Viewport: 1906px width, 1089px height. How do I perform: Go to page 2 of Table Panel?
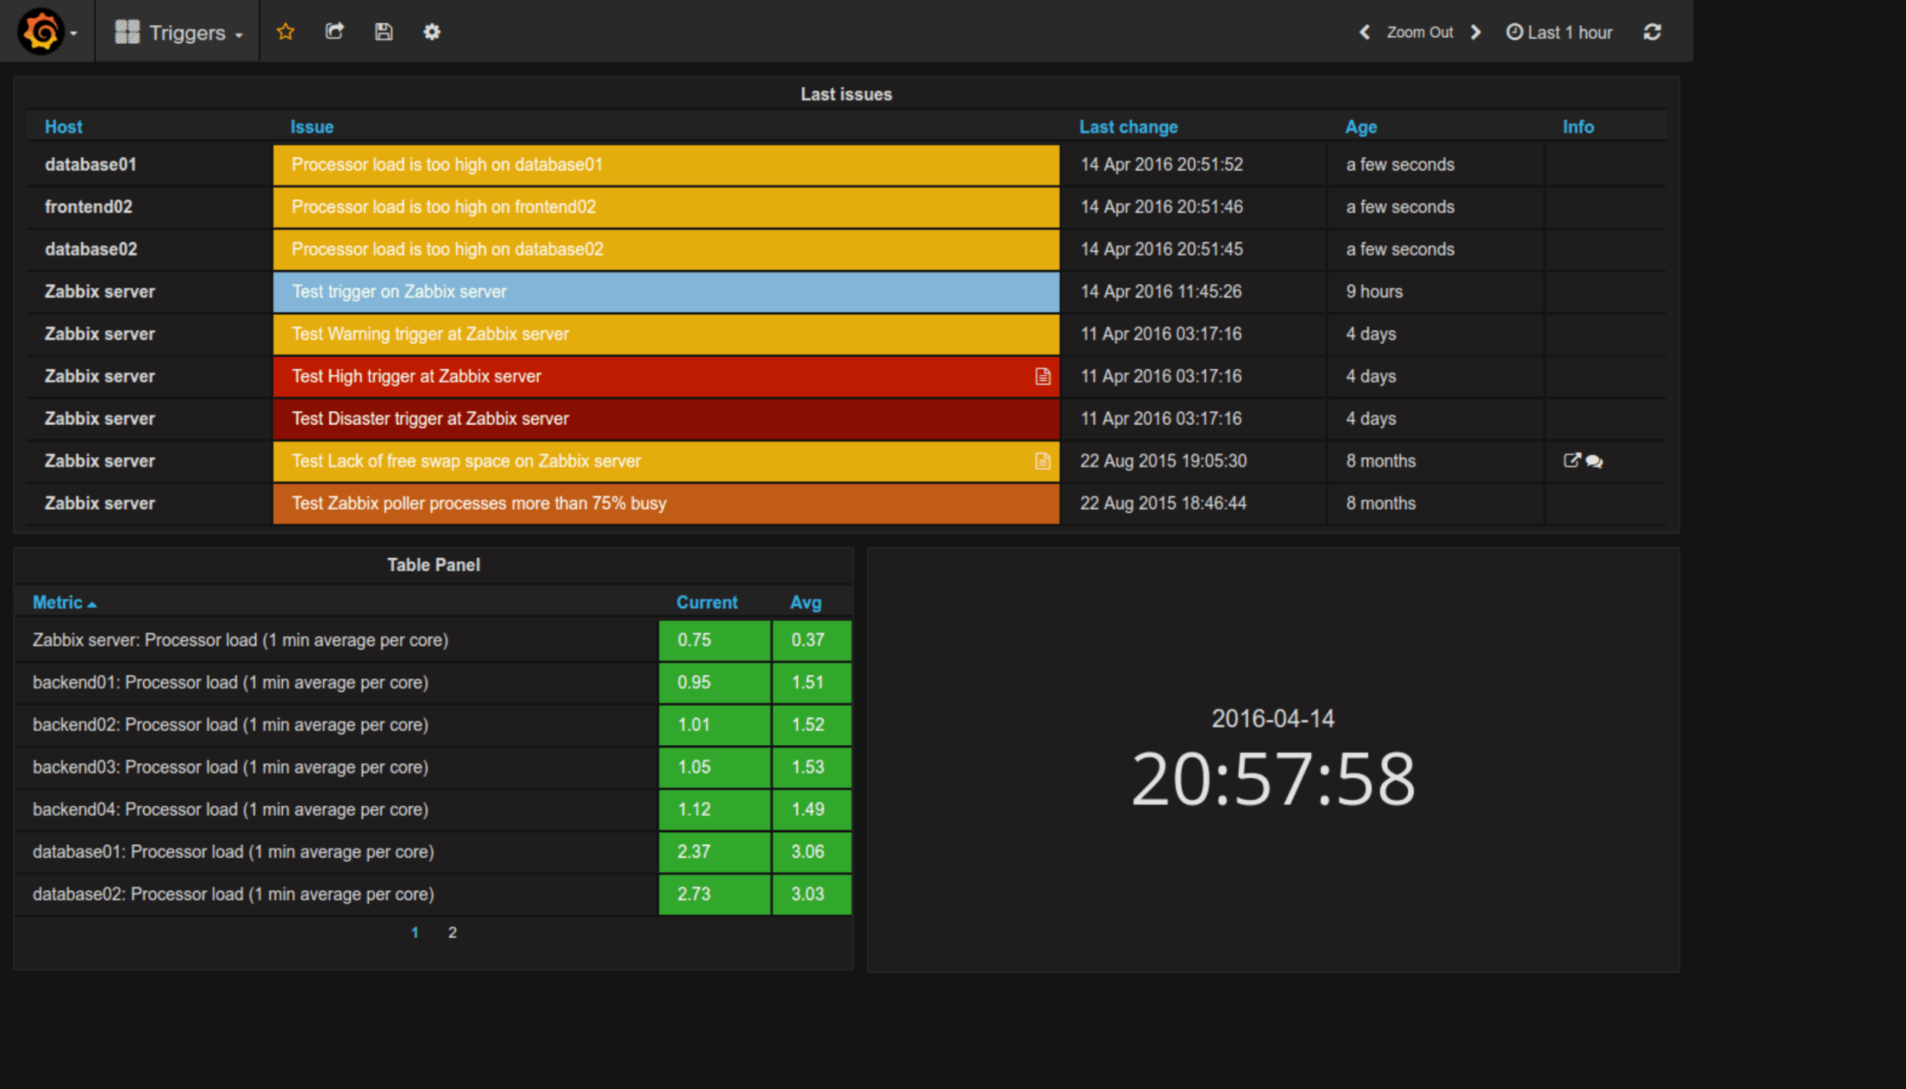(x=452, y=932)
